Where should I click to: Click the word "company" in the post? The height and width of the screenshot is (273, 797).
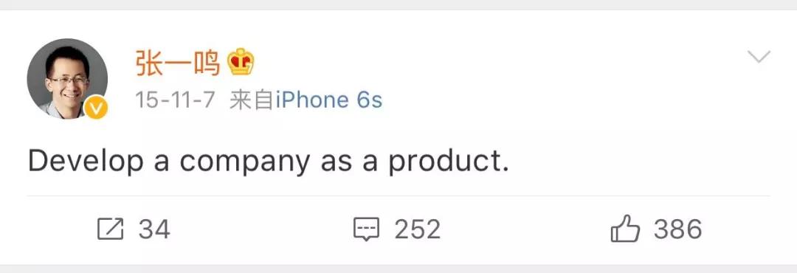point(244,164)
